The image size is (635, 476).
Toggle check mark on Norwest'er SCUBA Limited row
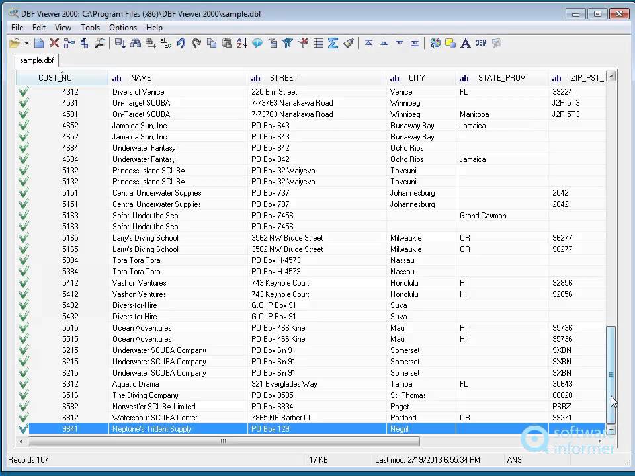click(24, 407)
